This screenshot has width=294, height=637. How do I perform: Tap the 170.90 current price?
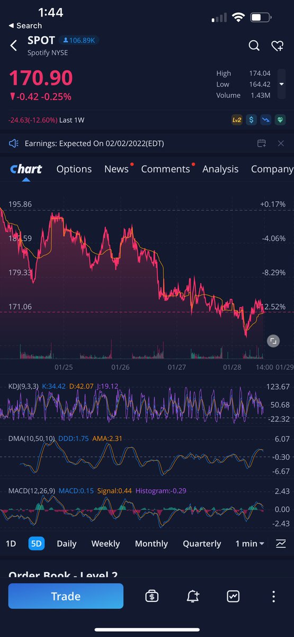(x=41, y=78)
